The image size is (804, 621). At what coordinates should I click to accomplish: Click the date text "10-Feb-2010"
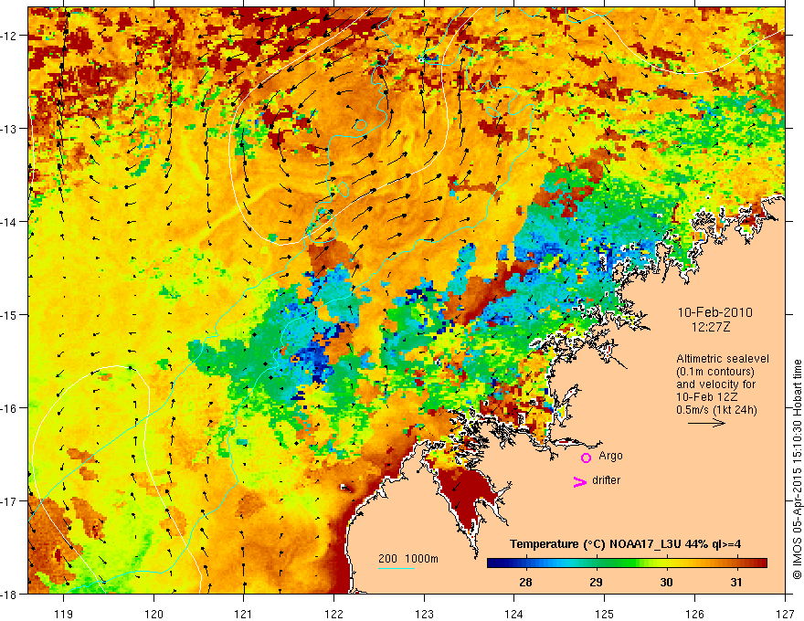(714, 312)
